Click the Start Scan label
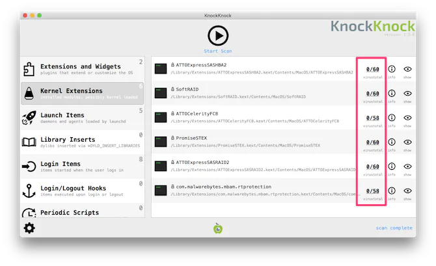 coord(218,51)
